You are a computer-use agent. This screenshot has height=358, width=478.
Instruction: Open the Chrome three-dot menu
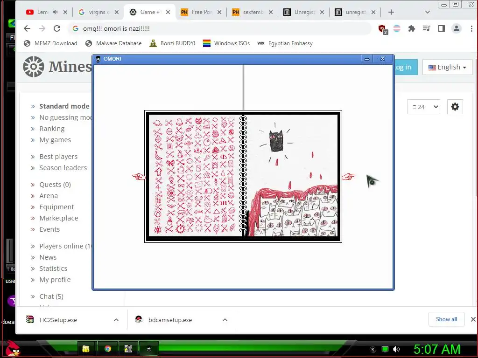471,28
